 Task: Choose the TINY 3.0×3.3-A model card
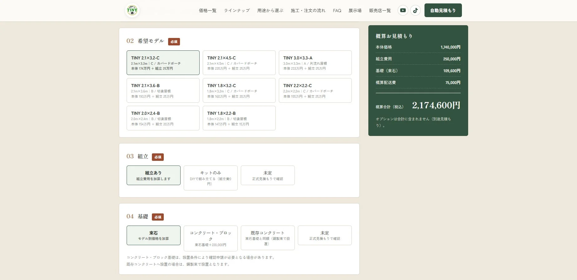315,63
